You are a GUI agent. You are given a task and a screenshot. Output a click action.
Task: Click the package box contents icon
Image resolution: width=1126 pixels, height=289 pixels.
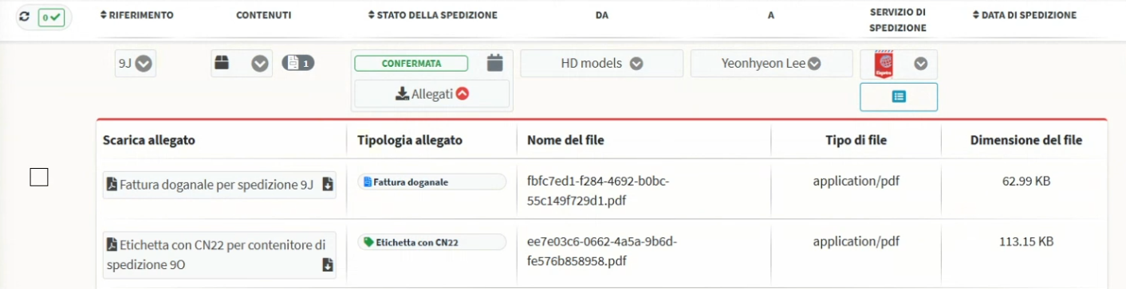point(222,63)
